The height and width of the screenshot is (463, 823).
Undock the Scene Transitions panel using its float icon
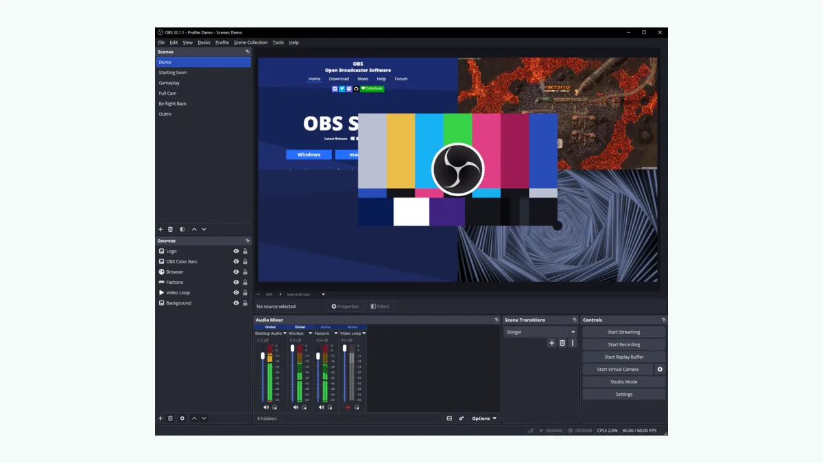click(x=575, y=320)
